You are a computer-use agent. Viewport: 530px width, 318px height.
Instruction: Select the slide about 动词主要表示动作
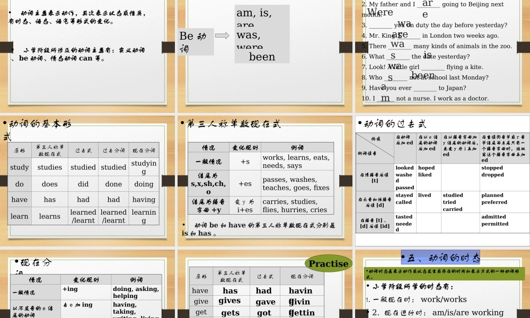tap(87, 56)
